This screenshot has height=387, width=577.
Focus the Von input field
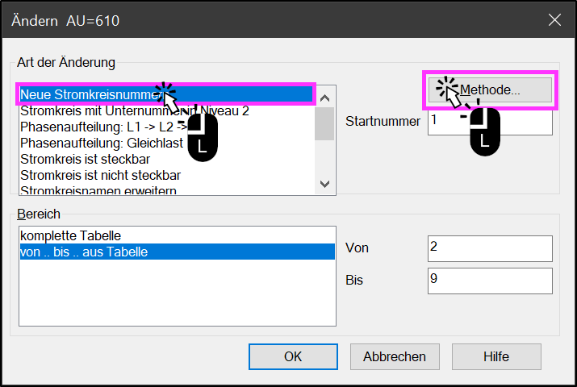[489, 248]
